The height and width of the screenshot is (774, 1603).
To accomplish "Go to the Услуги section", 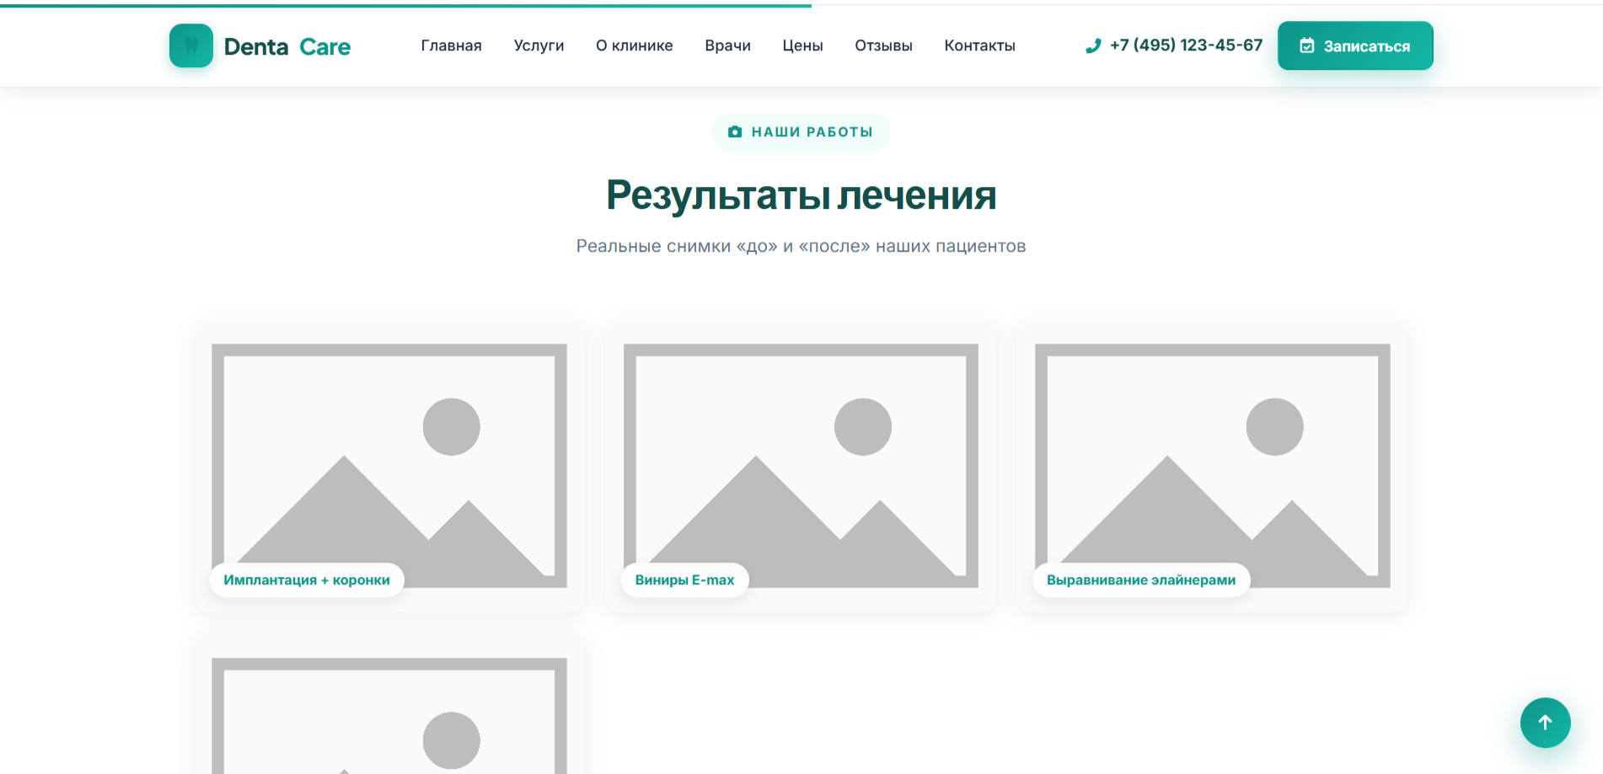I will [539, 45].
